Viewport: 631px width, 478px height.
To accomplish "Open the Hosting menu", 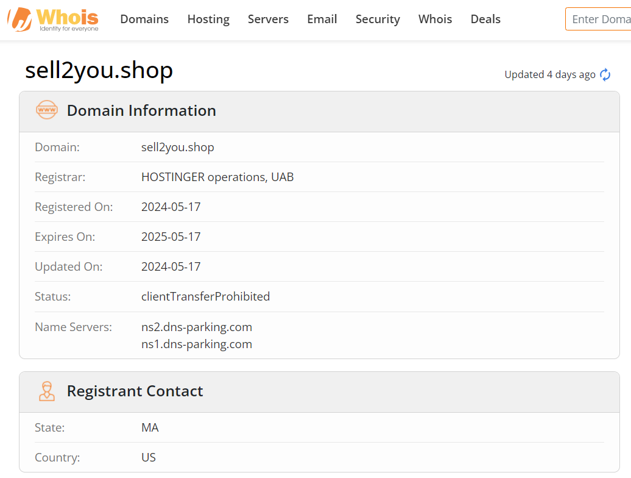I will [x=208, y=20].
